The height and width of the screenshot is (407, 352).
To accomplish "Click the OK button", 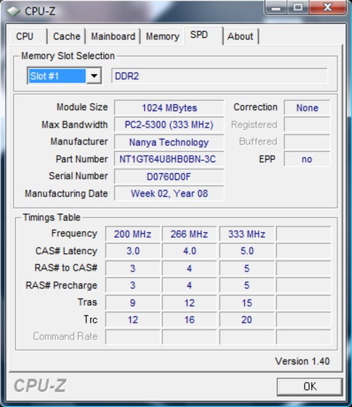I will [310, 387].
